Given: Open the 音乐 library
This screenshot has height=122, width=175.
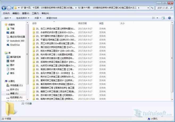Looking at the screenshot, I should [x=12, y=73].
